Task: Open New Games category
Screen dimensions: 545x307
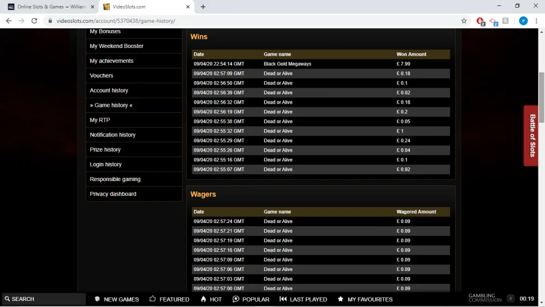Action: coord(117,299)
